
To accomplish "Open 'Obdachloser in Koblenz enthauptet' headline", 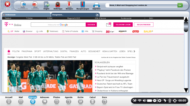I will coord(112,91).
